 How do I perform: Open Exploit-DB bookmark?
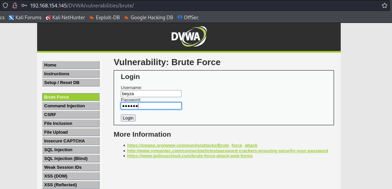105,18
